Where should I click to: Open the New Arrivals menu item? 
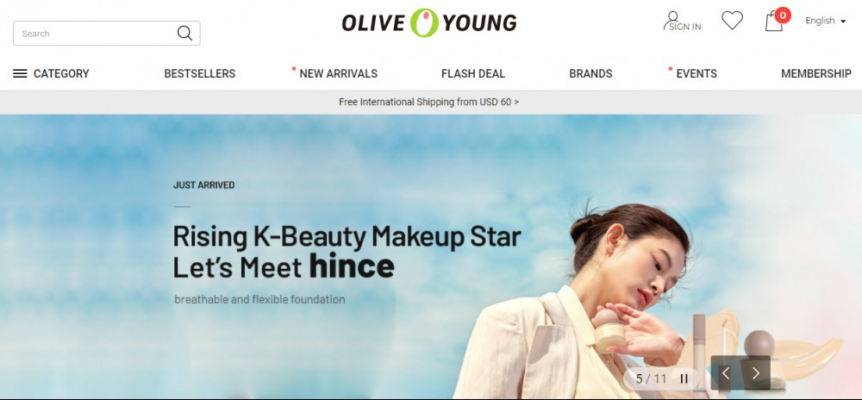click(x=338, y=73)
